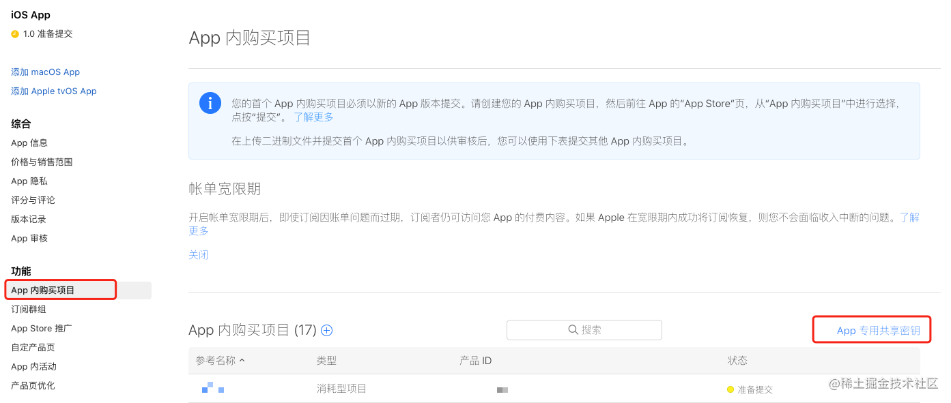Open "App Store 推广" in the sidebar

[x=40, y=328]
